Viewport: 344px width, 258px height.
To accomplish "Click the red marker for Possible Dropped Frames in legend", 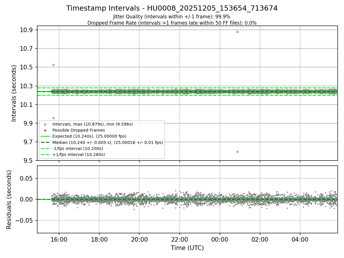I will click(x=45, y=130).
